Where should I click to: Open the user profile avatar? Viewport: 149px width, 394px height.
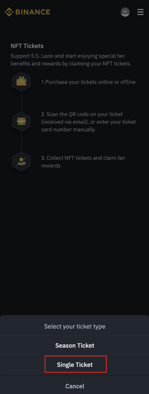(125, 12)
